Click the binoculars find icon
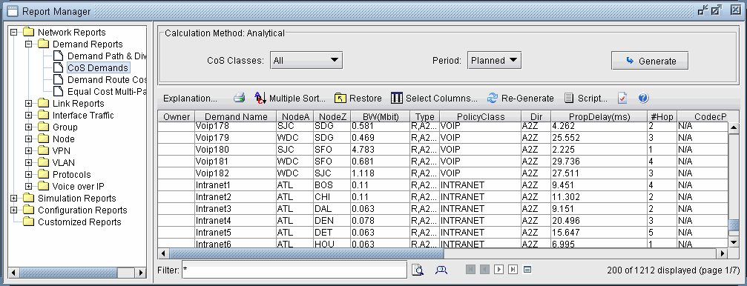The image size is (747, 286). 441,270
